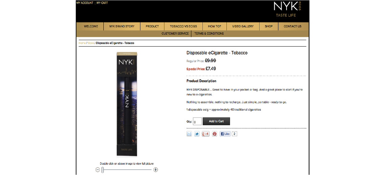Click the Store breadcrumb link
Image resolution: width=385 pixels, height=175 pixels.
(91, 43)
